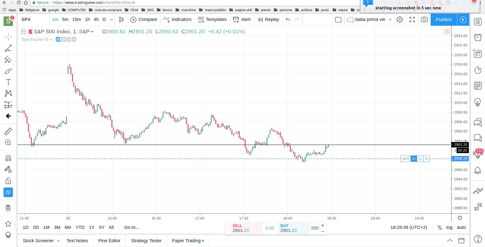Increase order quantity with plus
Image resolution: width=485 pixels, height=247 pixels.
pyautogui.click(x=323, y=225)
